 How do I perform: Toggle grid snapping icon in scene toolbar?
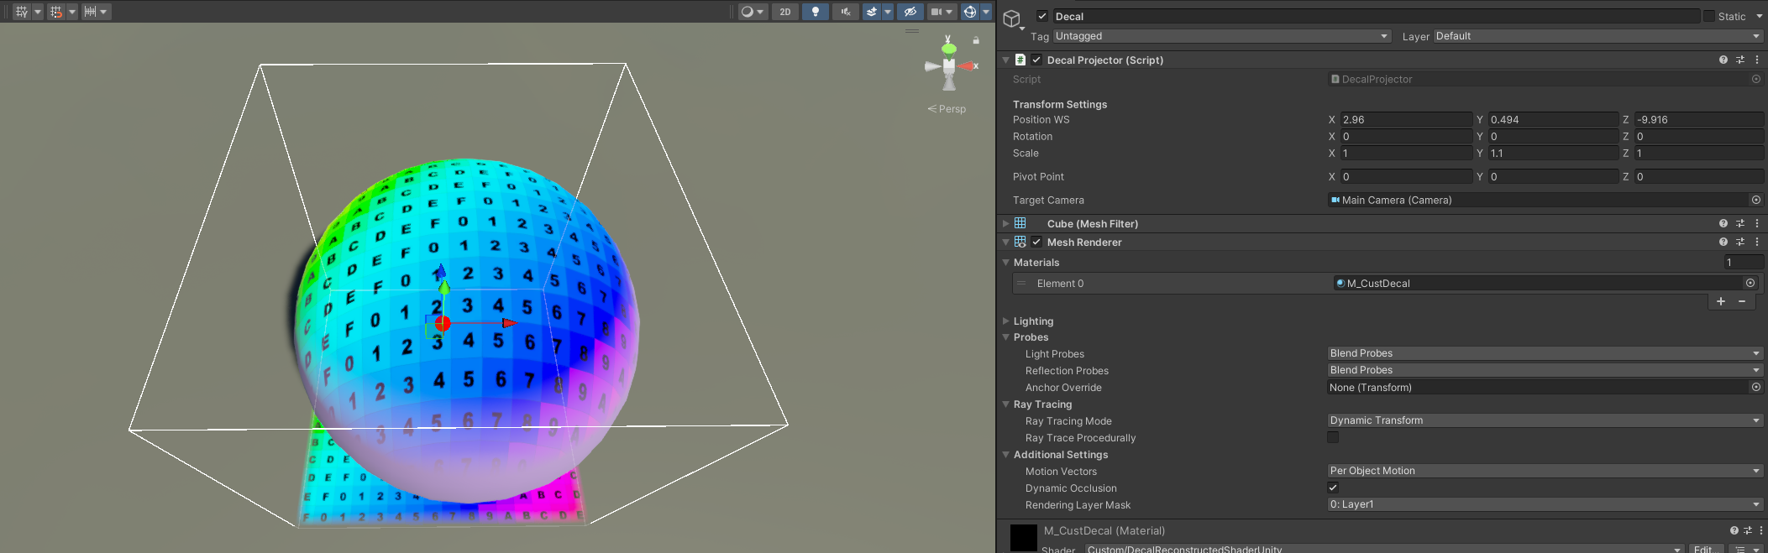56,12
